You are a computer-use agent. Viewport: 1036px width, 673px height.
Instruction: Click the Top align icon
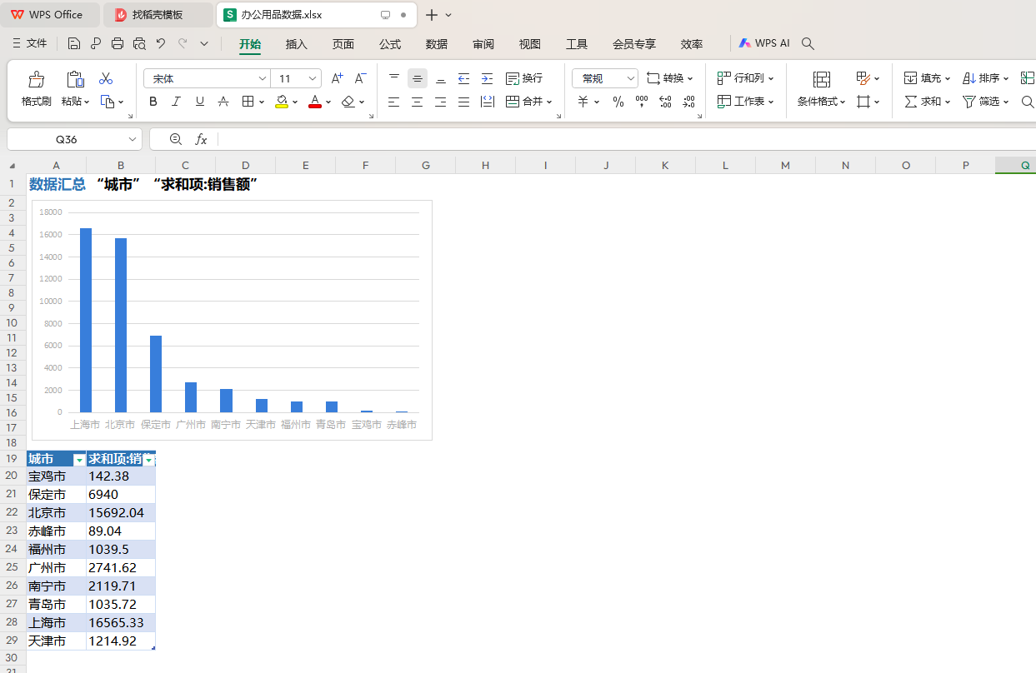click(394, 78)
